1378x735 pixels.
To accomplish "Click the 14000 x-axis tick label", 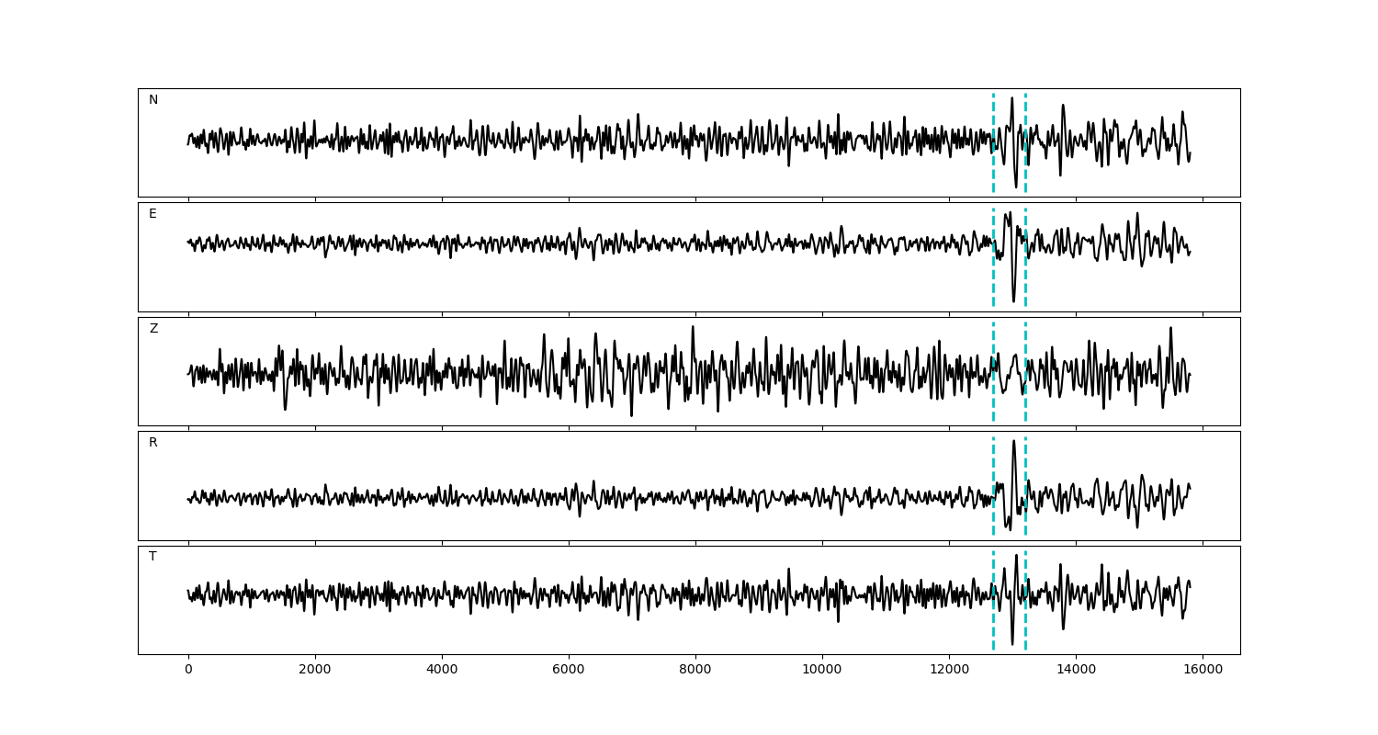I will coord(1076,670).
